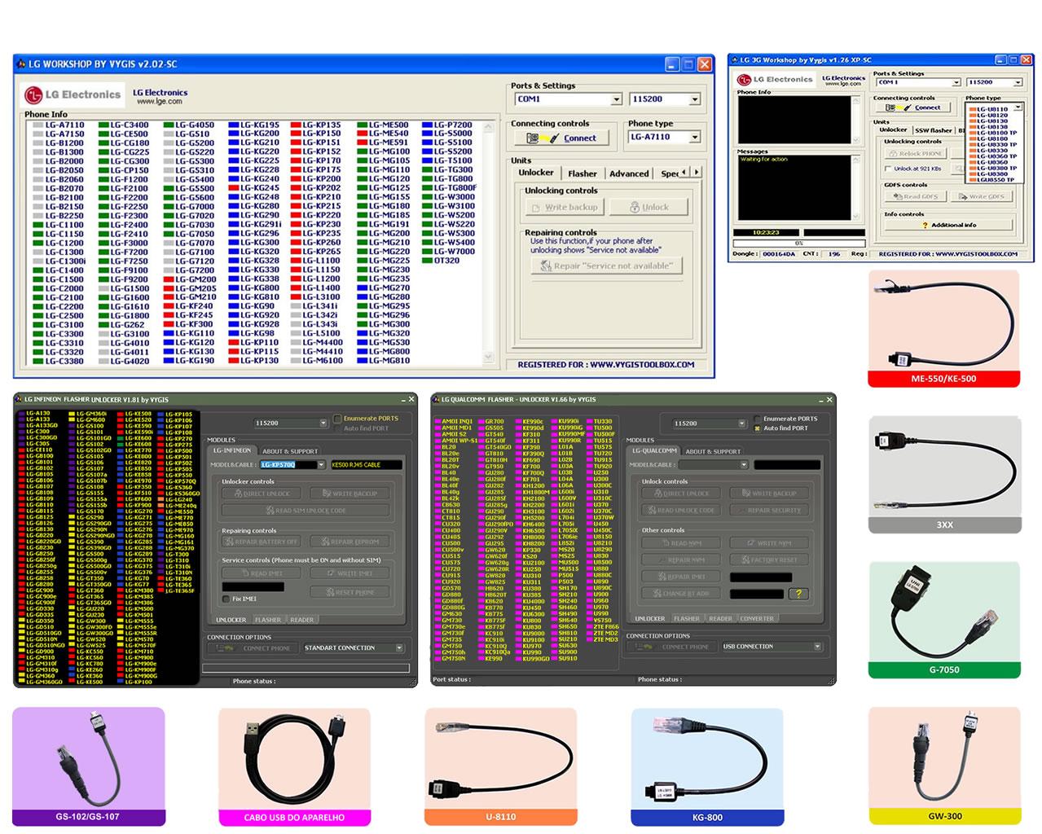The image size is (1042, 834).
Task: Select LG-G4050 in the phone list
Action: 189,125
